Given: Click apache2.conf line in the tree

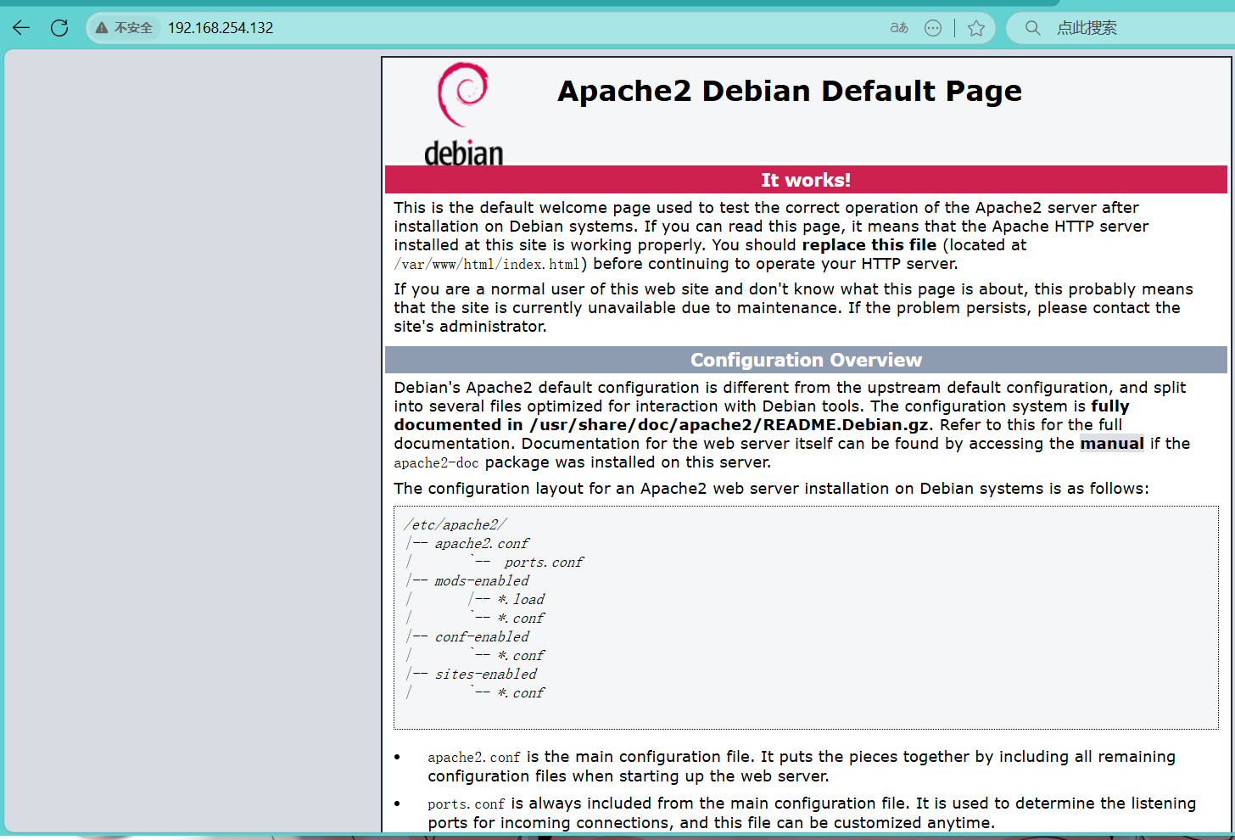Looking at the screenshot, I should (482, 544).
